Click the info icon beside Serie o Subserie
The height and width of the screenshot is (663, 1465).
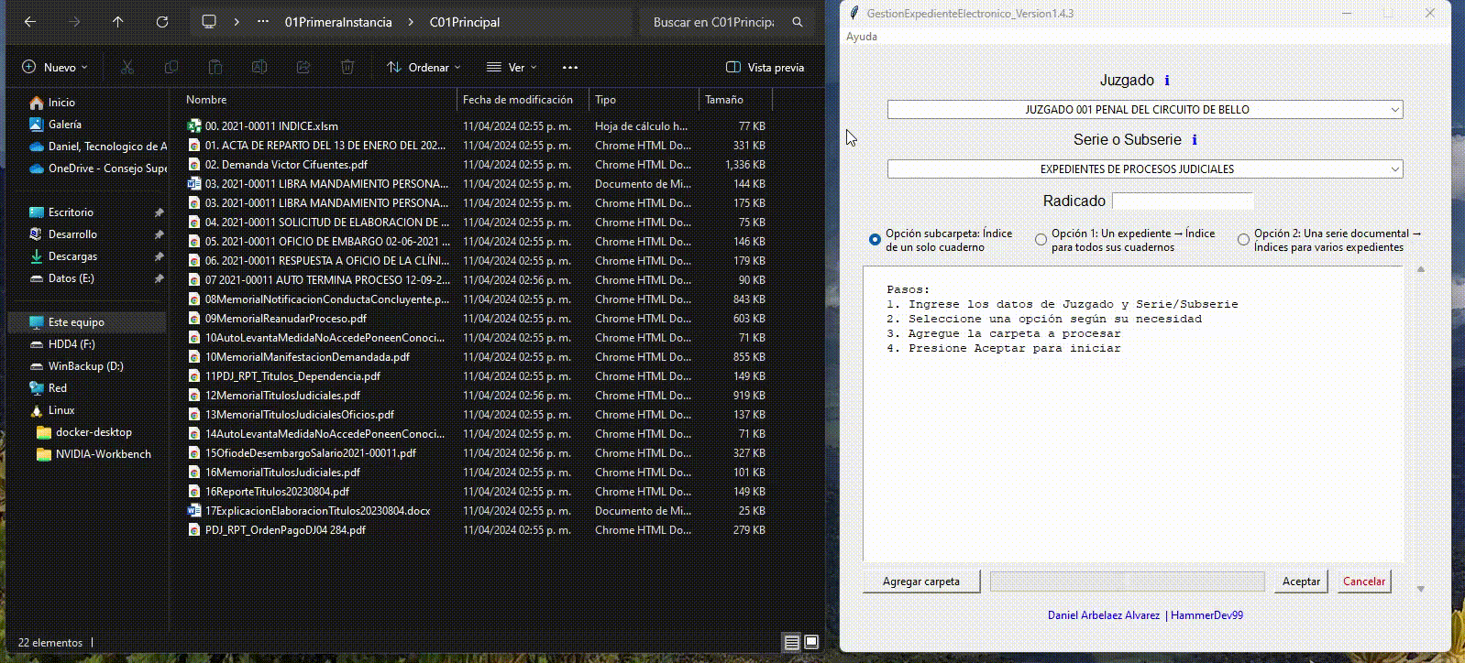[1194, 140]
